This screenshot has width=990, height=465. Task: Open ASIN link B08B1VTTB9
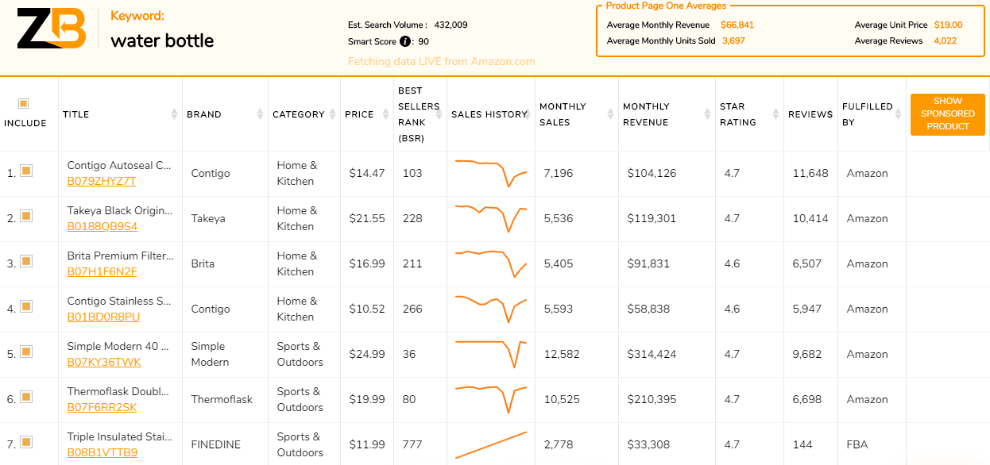tap(102, 452)
